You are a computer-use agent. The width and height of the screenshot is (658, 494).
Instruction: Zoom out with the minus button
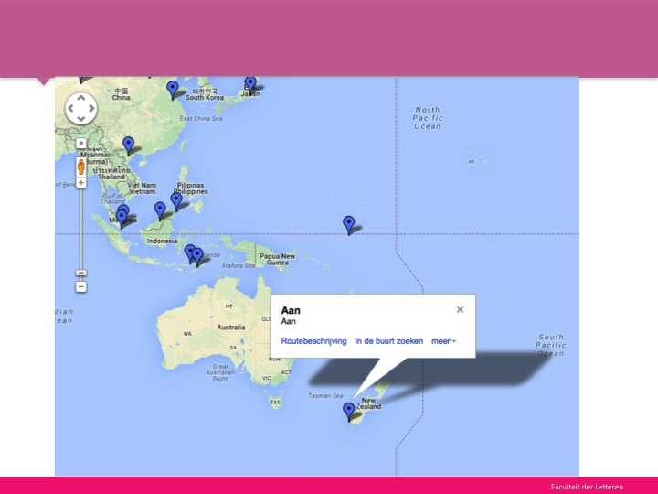point(81,287)
